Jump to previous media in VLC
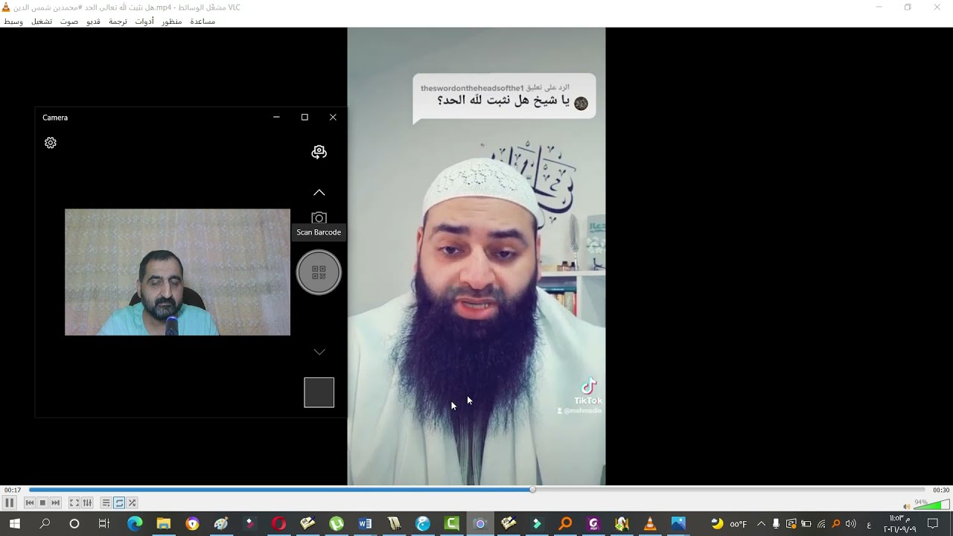 click(29, 503)
